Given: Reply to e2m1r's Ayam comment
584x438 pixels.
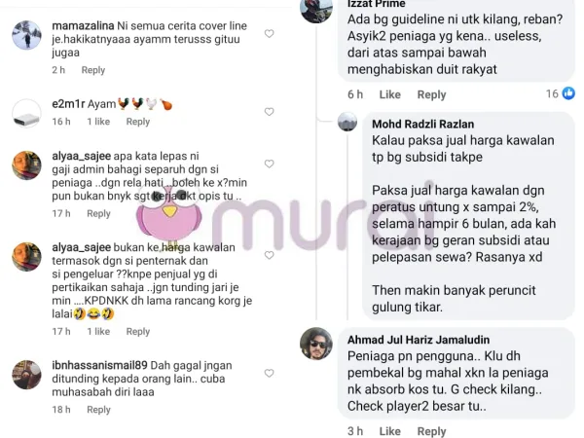Looking at the screenshot, I should tap(138, 122).
